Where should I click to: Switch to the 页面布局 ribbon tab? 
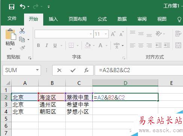(77, 19)
